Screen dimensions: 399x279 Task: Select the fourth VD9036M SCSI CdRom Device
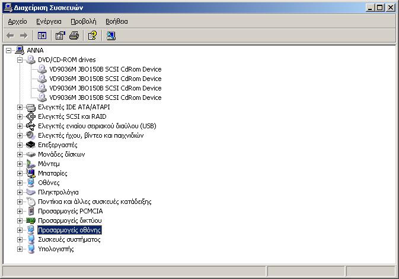(106, 98)
